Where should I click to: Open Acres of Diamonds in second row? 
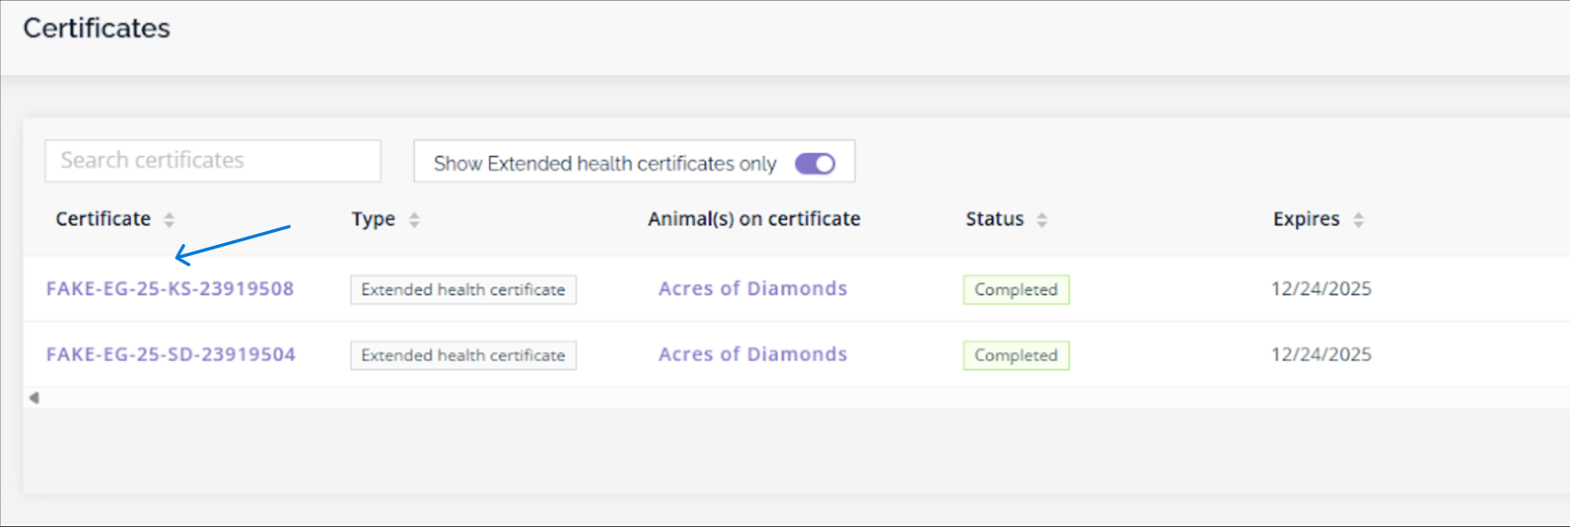pyautogui.click(x=753, y=354)
